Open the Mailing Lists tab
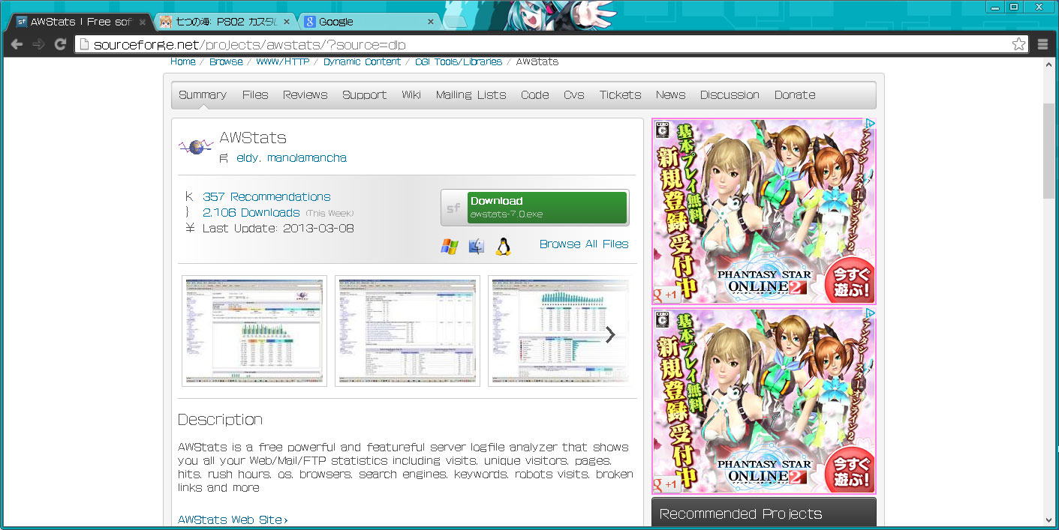The image size is (1059, 530). point(471,94)
